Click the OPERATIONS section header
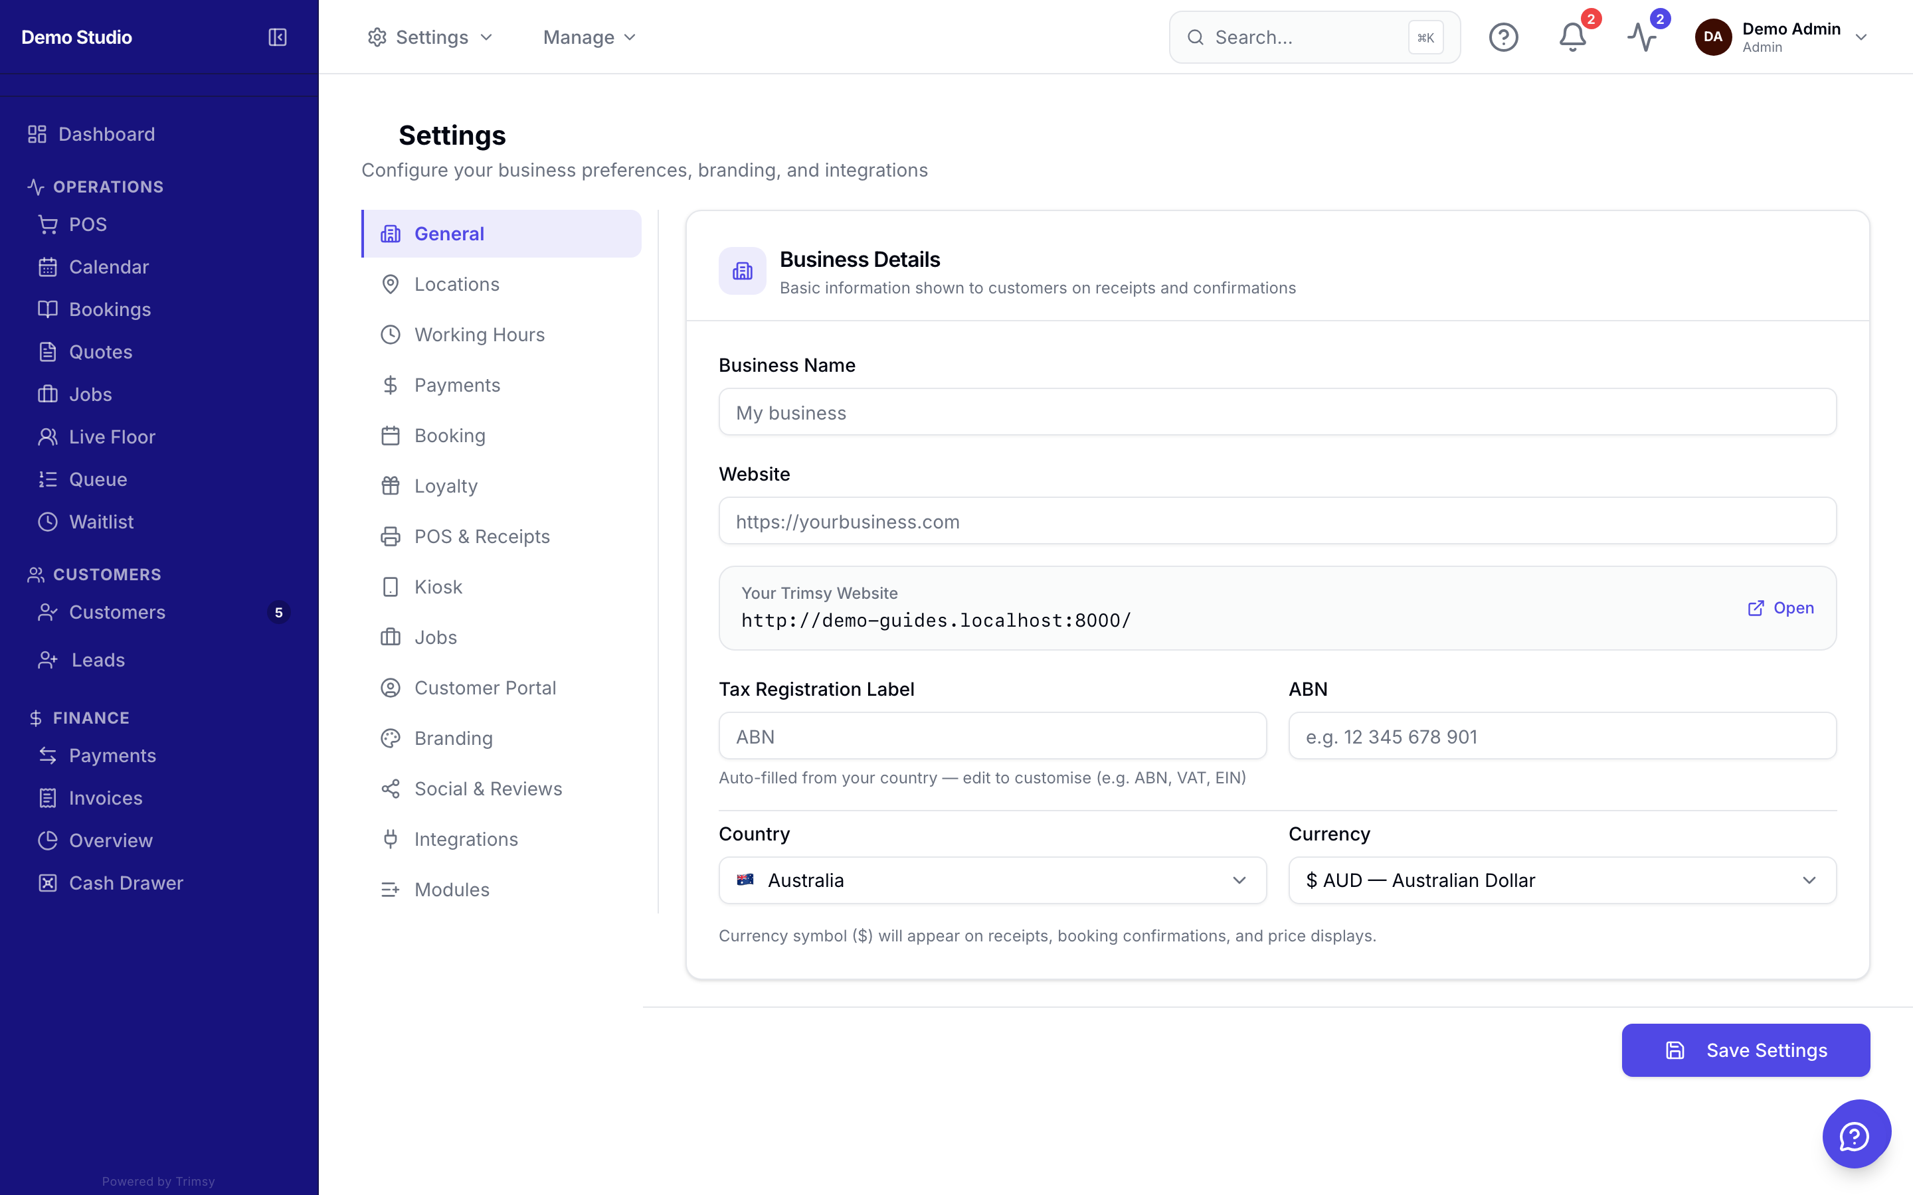1913x1195 pixels. tap(95, 187)
